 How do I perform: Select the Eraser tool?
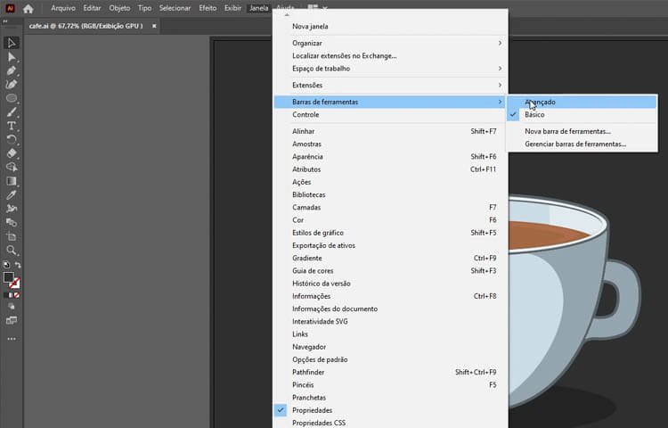point(12,153)
